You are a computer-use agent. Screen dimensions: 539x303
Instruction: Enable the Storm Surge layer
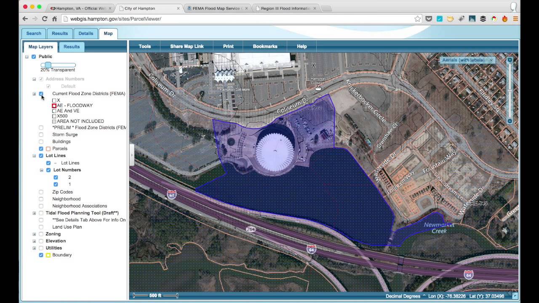tap(41, 135)
